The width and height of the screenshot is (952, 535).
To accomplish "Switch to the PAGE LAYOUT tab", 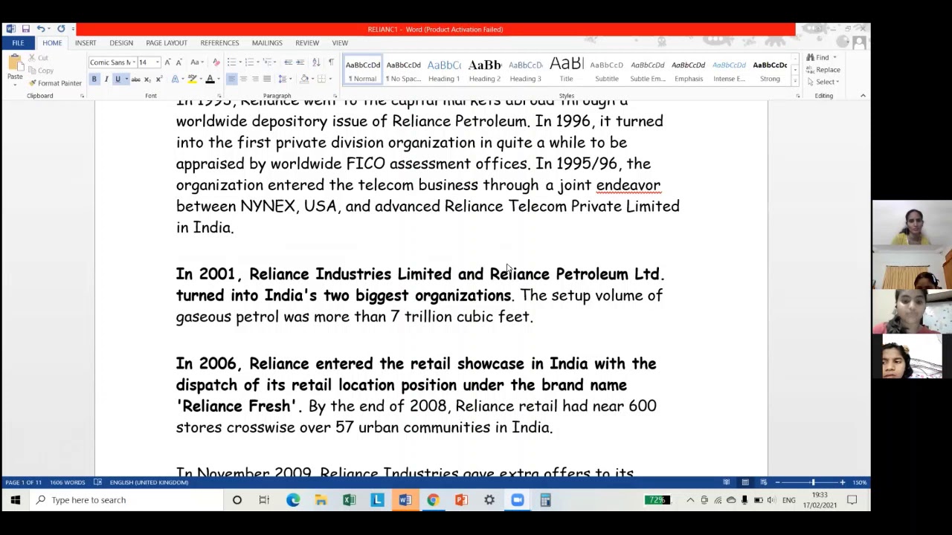I will coord(167,43).
